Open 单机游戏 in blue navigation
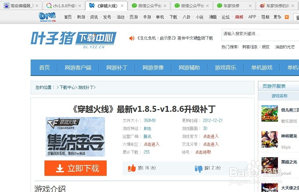This screenshot has width=299, height=192. pos(262,68)
